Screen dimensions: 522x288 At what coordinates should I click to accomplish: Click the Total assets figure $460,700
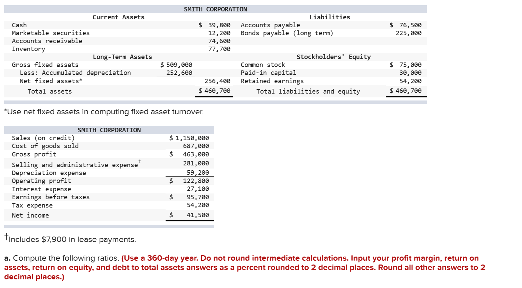pos(214,91)
